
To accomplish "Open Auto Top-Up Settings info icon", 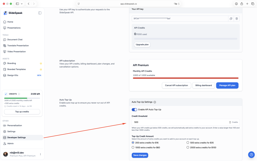I will pyautogui.click(x=155, y=102).
